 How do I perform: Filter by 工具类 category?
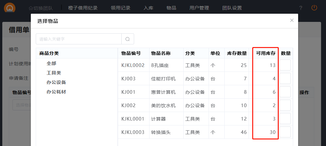54,73
